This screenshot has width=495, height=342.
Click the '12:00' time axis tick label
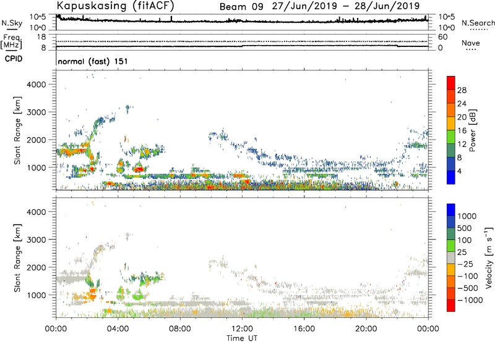242,329
